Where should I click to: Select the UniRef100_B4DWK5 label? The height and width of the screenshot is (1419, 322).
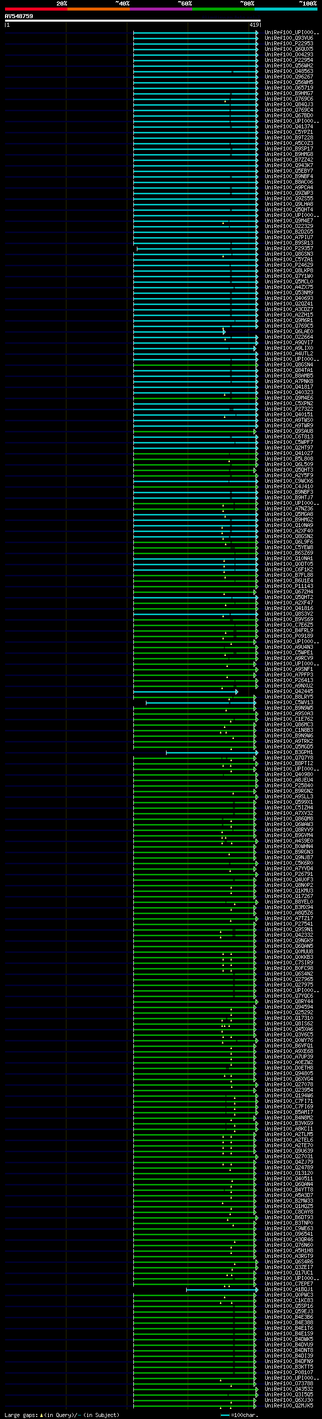289,1339
